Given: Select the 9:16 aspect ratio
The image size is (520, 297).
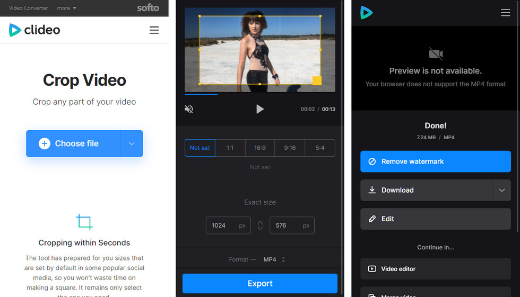Looking at the screenshot, I should 290,148.
